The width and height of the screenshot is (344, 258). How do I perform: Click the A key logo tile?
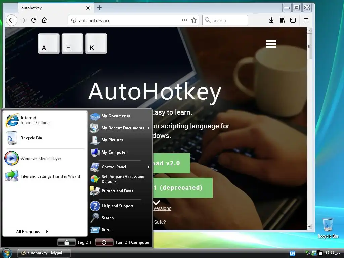pyautogui.click(x=49, y=44)
